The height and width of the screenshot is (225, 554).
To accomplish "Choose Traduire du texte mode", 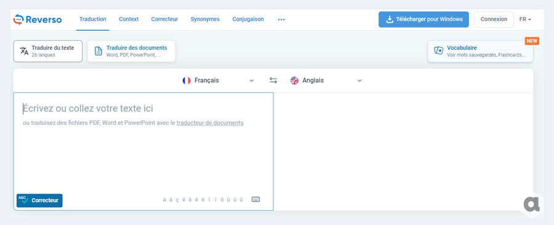I will tap(47, 51).
